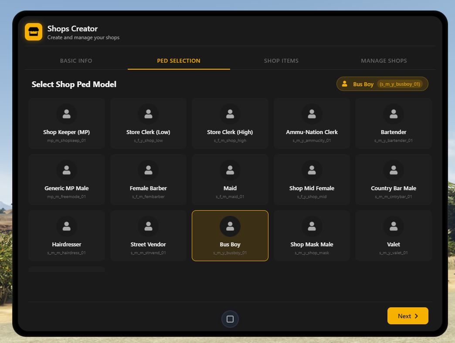Open the Manage Shops tab
The width and height of the screenshot is (455, 343).
click(384, 61)
